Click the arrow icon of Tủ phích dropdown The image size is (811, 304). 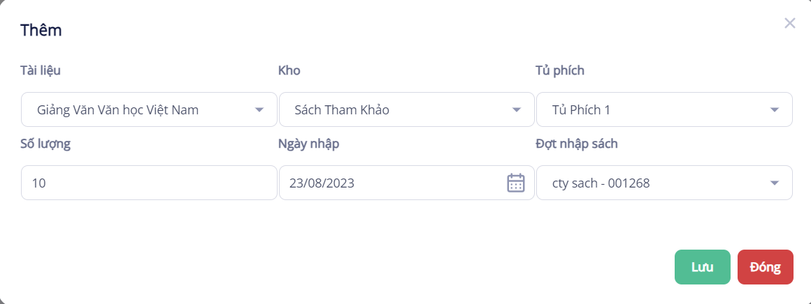(774, 110)
